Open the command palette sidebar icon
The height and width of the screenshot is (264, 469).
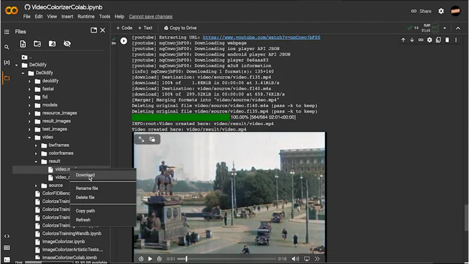[7, 248]
